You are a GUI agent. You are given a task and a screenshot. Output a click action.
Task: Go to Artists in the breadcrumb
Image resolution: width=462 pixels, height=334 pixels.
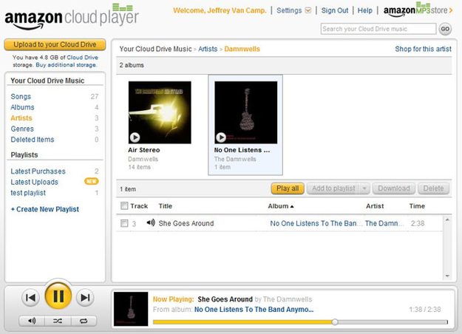(208, 49)
